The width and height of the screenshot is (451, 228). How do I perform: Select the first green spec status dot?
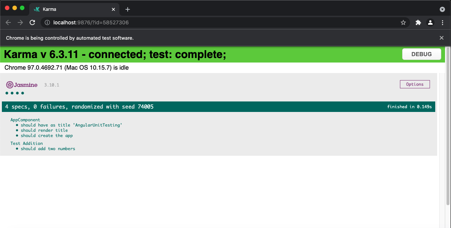click(6, 93)
